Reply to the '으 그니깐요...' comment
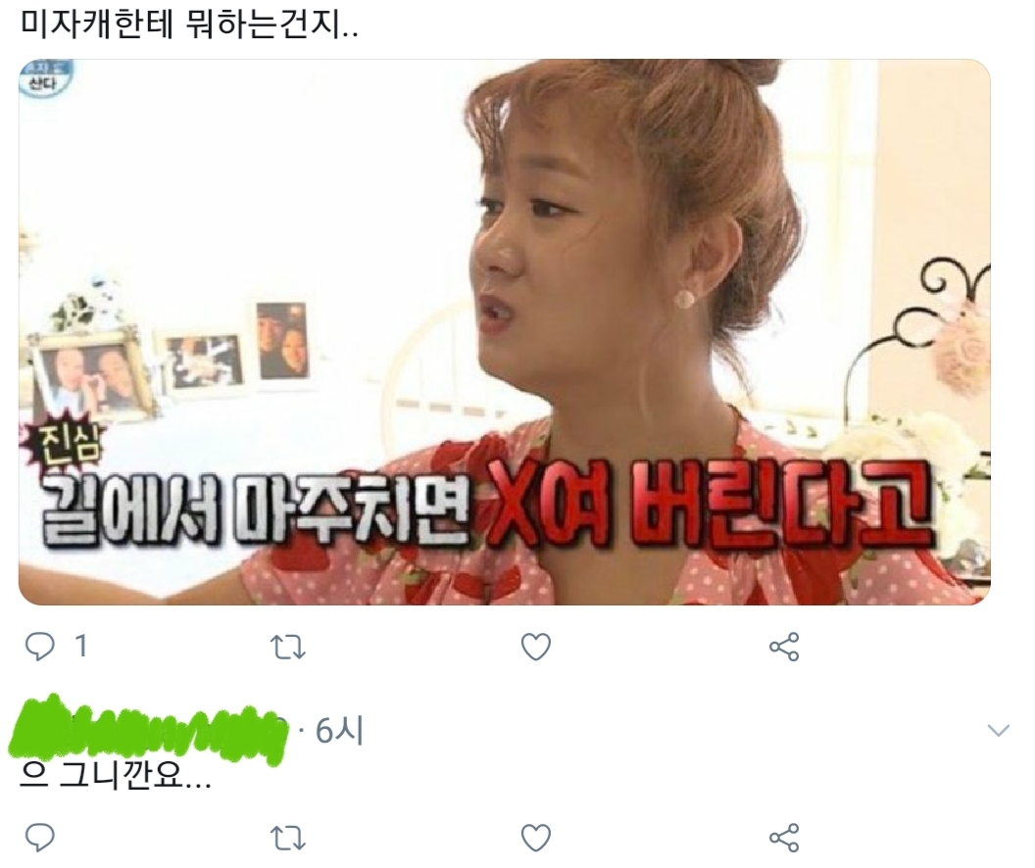This screenshot has width=1035, height=868. (x=39, y=838)
